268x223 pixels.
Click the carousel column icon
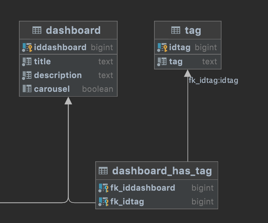click(27, 89)
